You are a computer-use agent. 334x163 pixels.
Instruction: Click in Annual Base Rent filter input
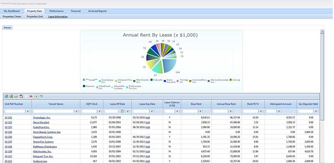click(x=220, y=111)
